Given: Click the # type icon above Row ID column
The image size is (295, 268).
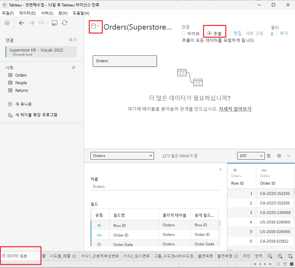Looking at the screenshot, I should (235, 170).
